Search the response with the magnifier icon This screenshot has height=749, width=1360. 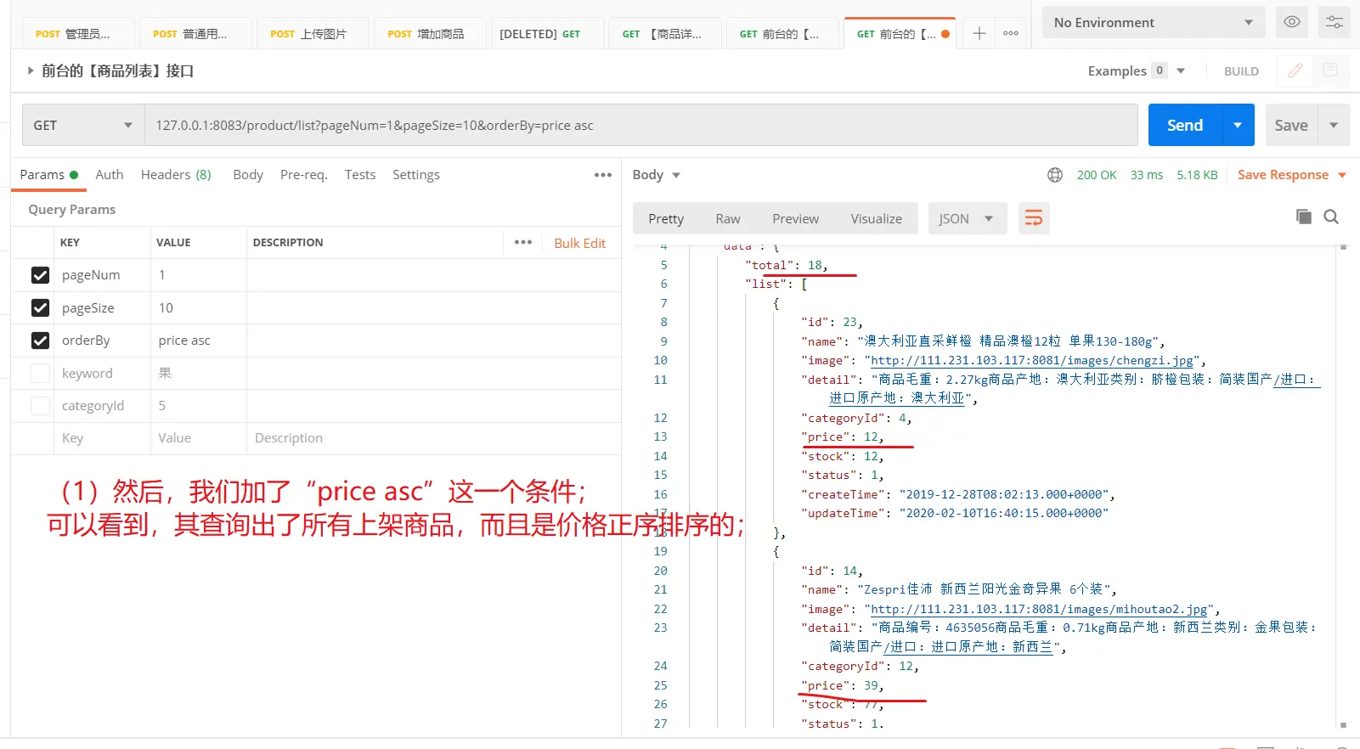pos(1331,217)
